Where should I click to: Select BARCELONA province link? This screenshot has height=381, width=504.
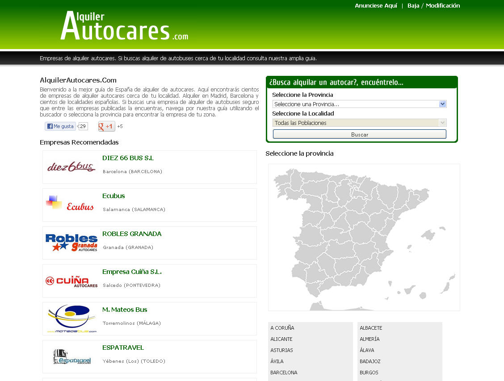[x=284, y=373]
